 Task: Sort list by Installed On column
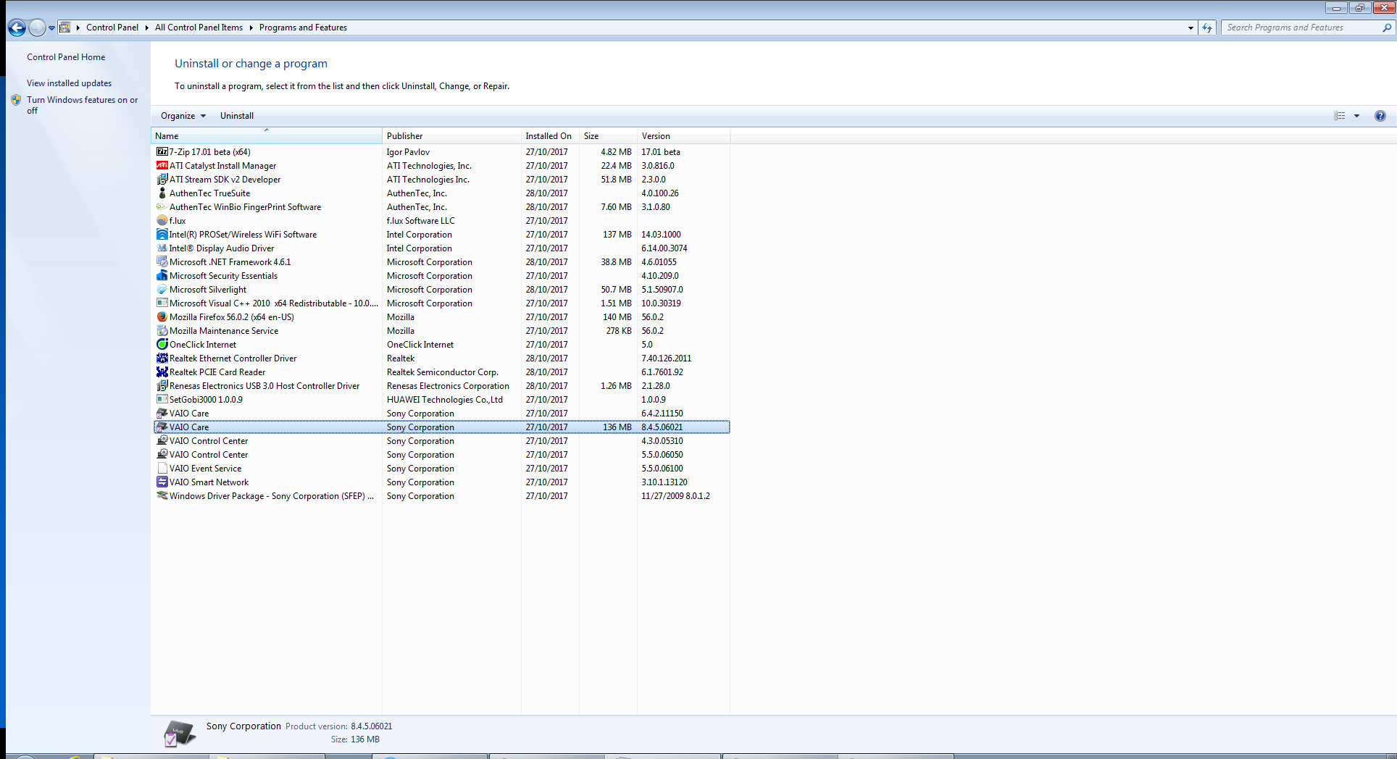(x=549, y=136)
